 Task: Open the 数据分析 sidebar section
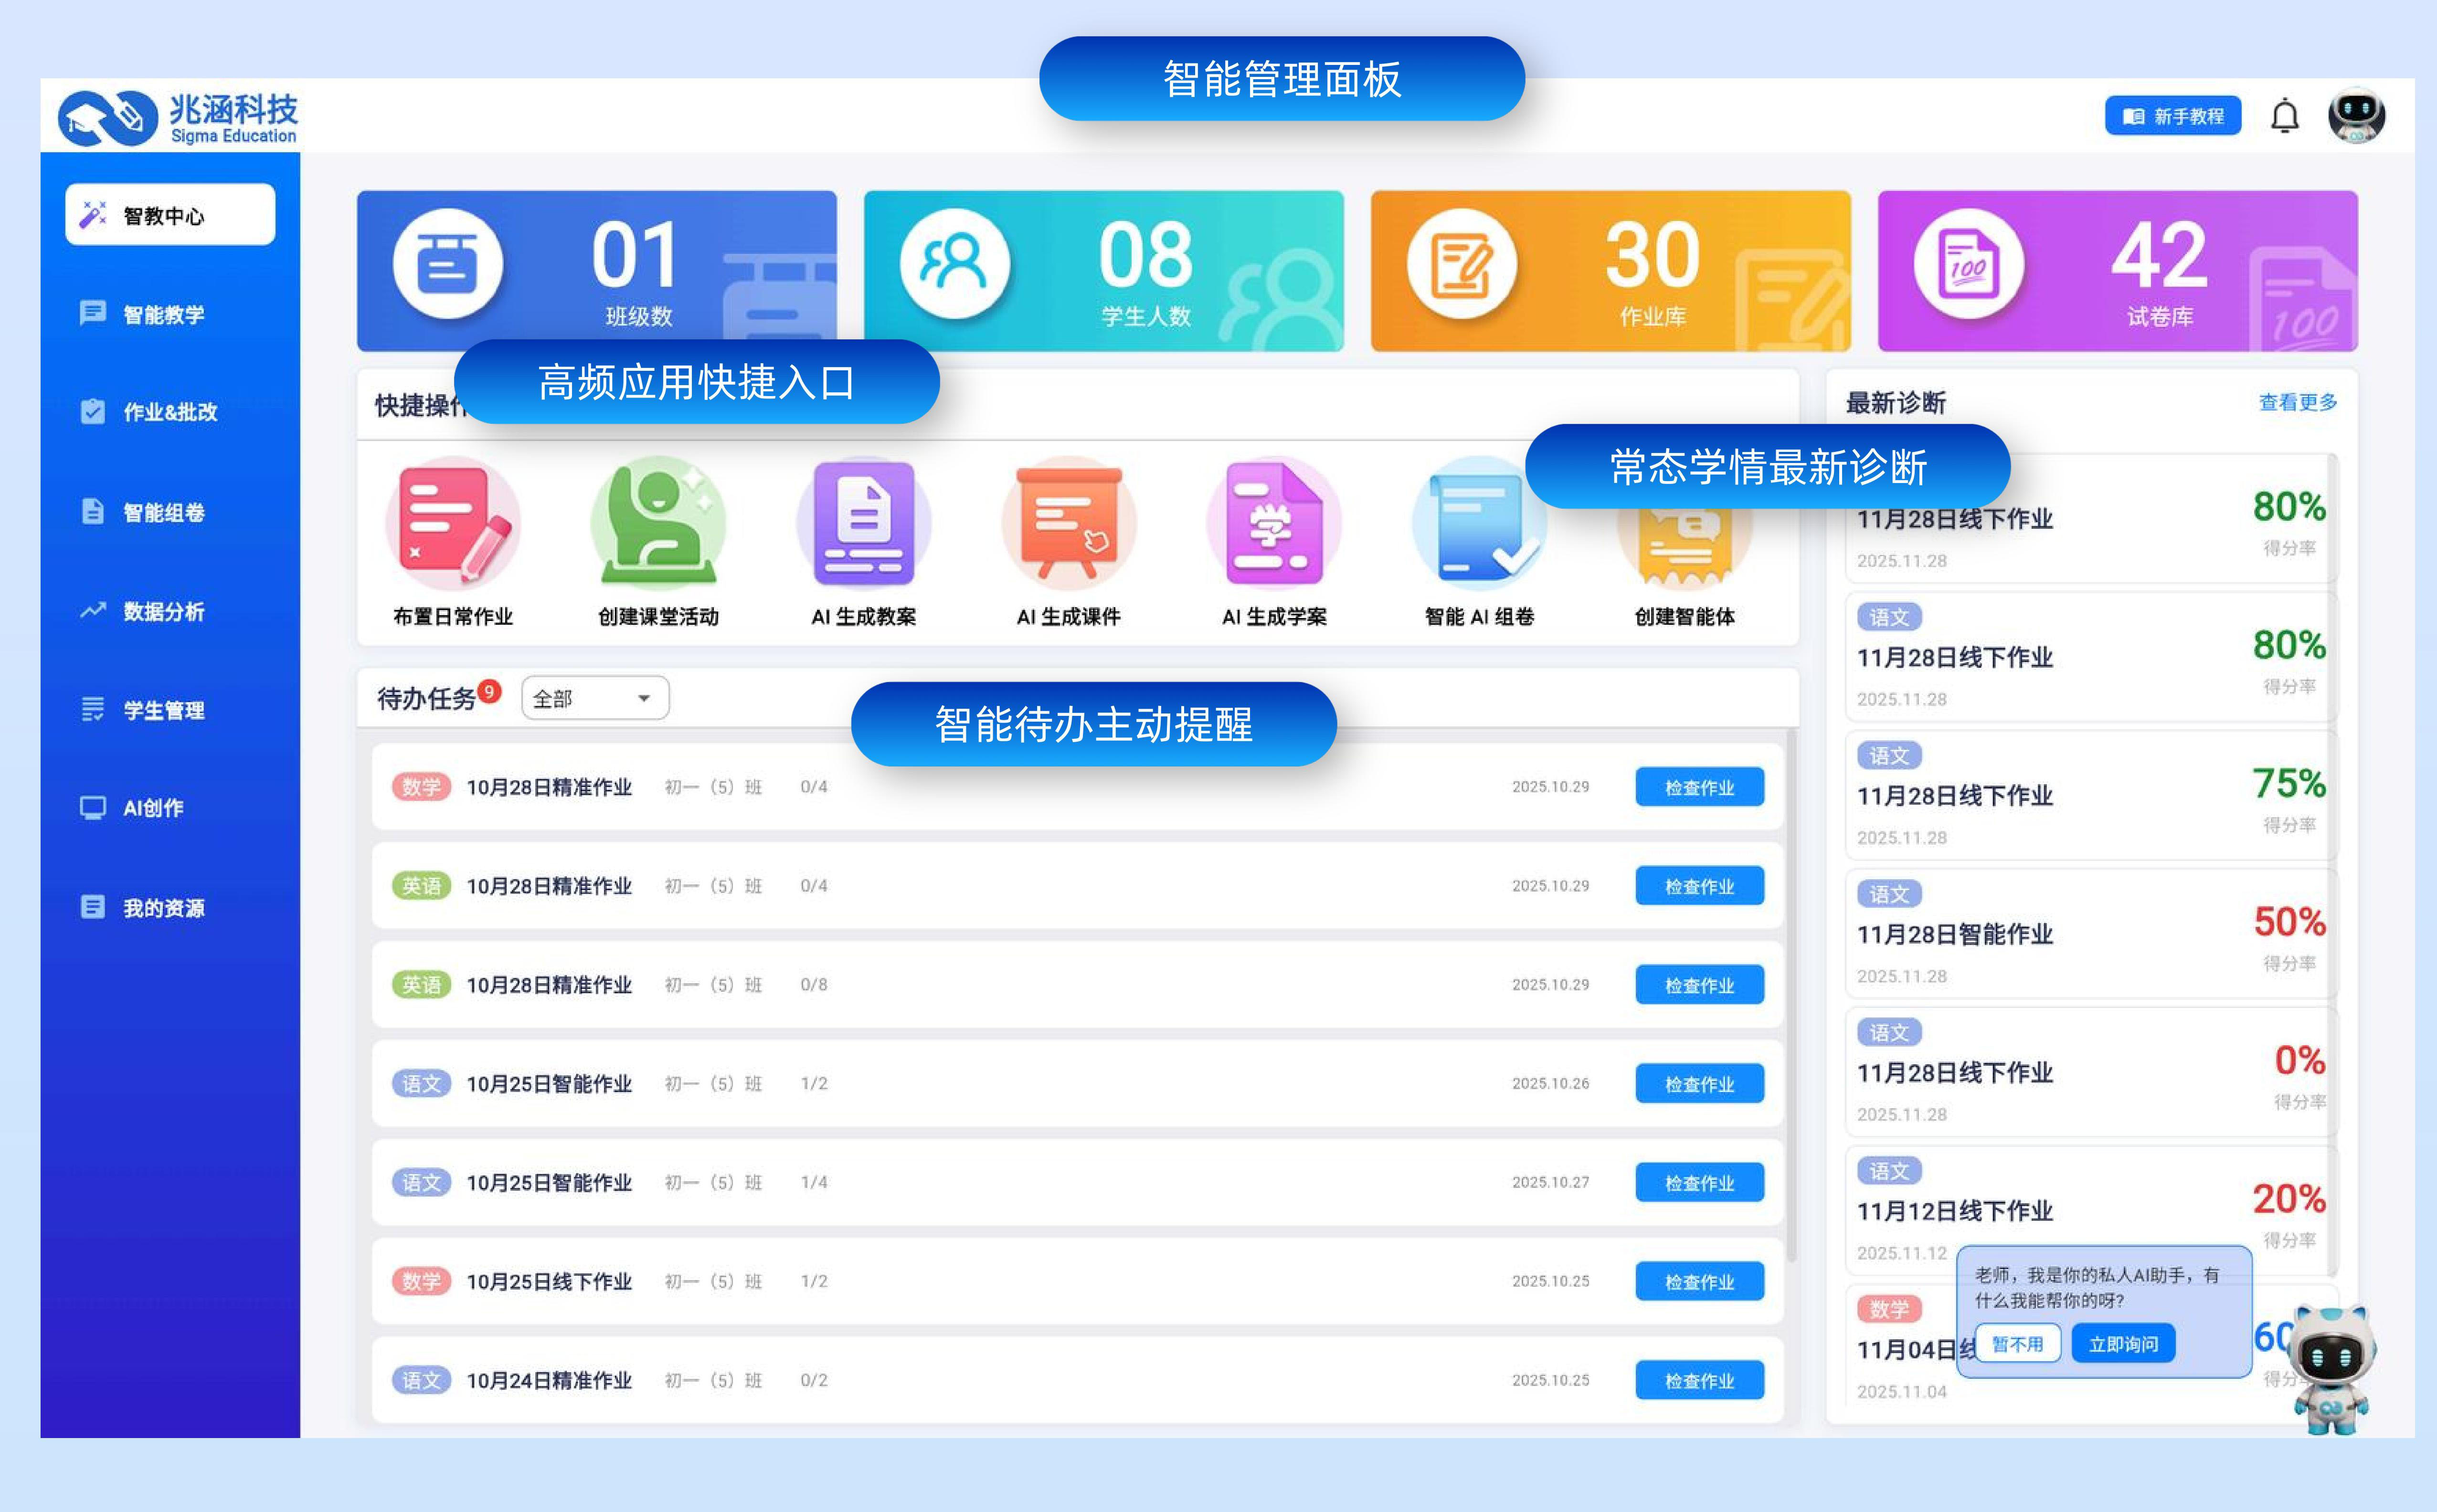(x=160, y=612)
